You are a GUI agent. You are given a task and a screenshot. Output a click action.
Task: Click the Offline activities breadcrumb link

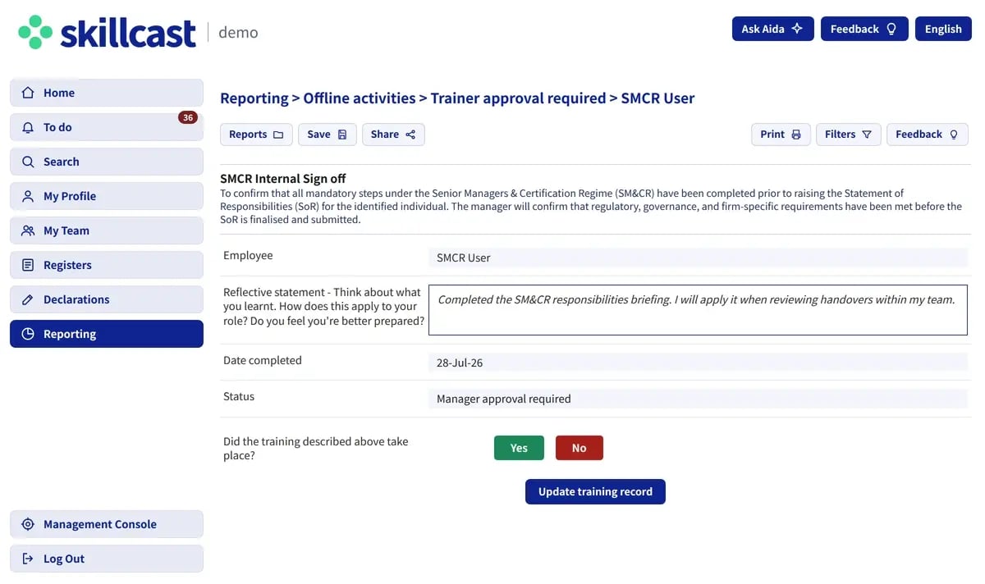[x=360, y=98]
